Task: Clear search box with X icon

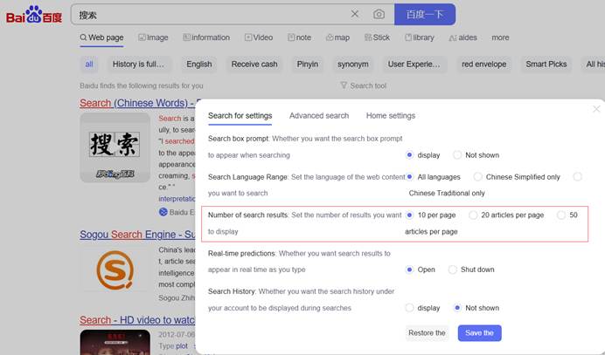Action: (355, 14)
